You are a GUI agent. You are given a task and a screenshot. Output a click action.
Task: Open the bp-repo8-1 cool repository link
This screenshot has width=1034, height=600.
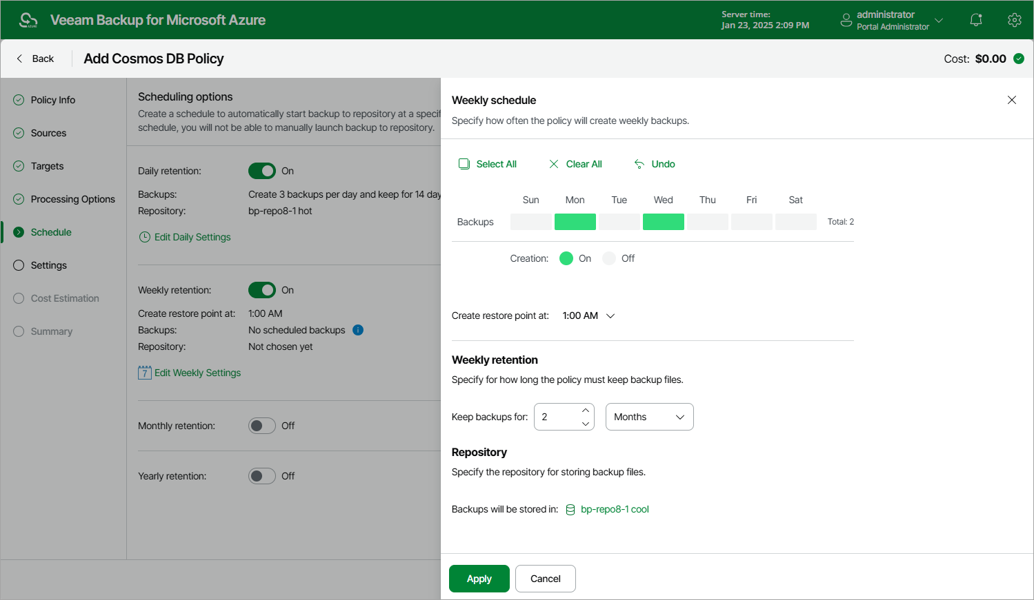pos(615,510)
